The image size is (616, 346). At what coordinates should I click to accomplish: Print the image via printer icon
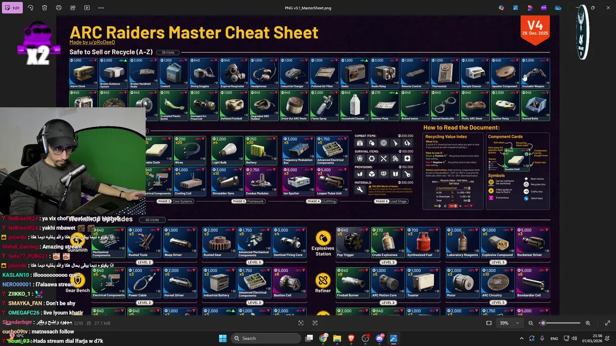59,8
